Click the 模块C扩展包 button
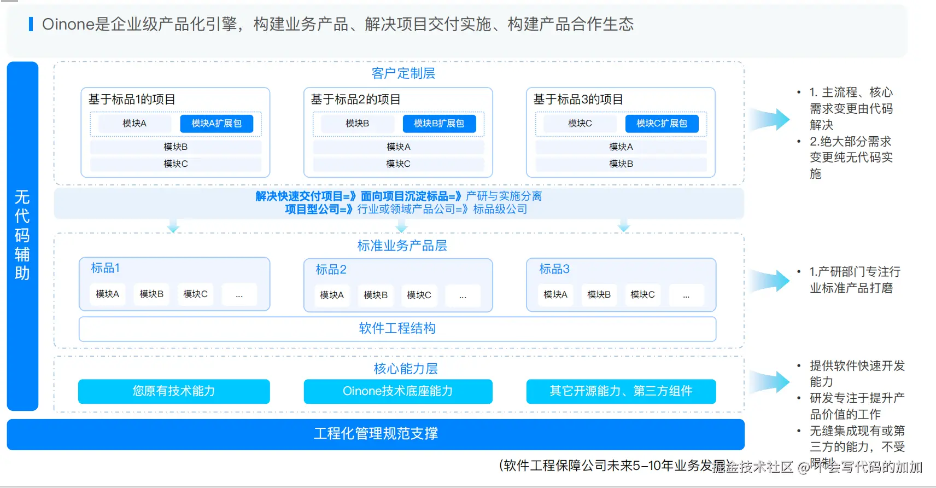This screenshot has height=488, width=936. click(x=662, y=124)
